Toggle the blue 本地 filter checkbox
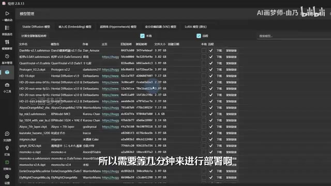 point(142,36)
